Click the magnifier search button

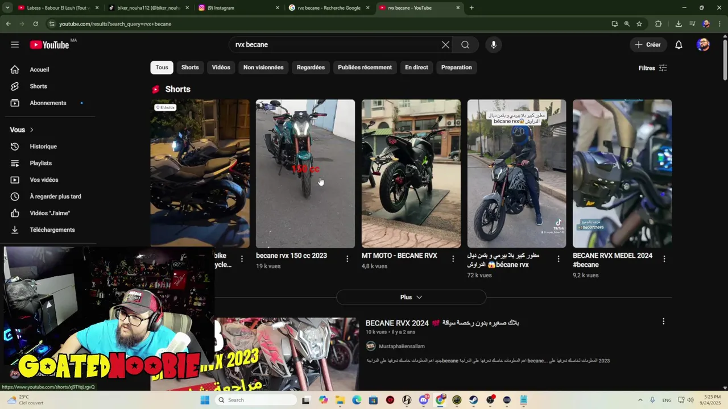[x=465, y=45]
